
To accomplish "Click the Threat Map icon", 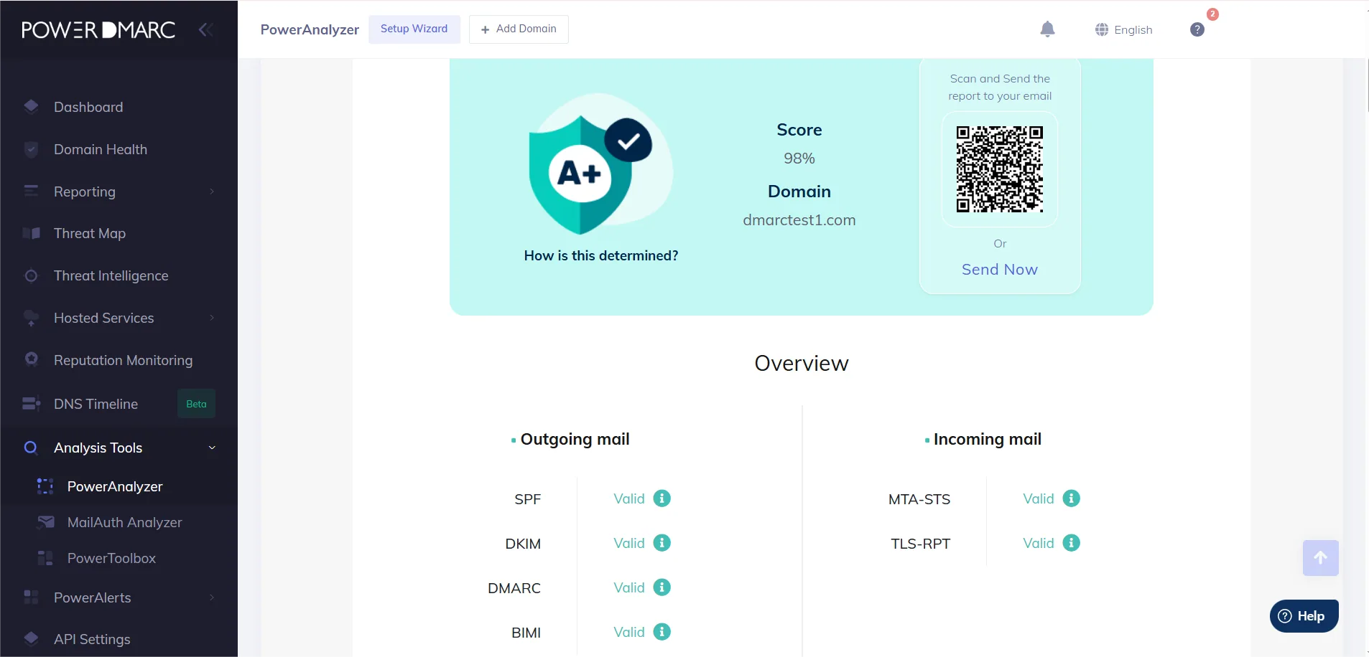I will 31,233.
